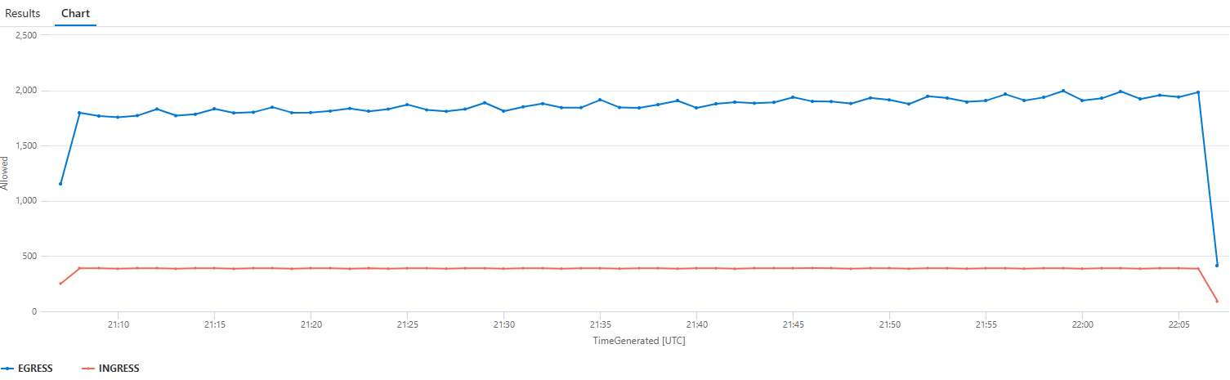
Task: Switch to the Results tab
Action: click(23, 14)
